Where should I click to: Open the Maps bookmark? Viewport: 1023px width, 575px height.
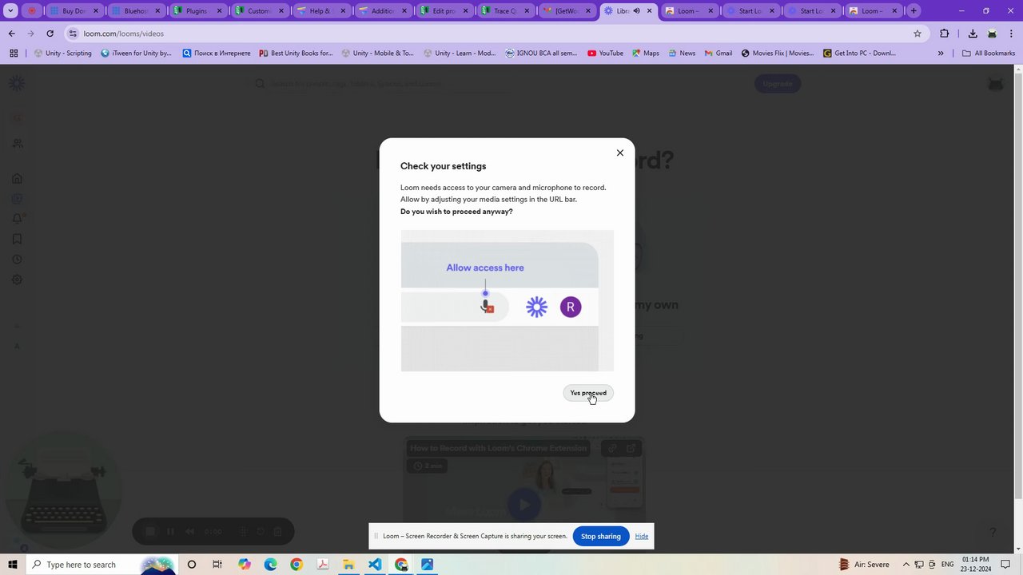point(646,54)
